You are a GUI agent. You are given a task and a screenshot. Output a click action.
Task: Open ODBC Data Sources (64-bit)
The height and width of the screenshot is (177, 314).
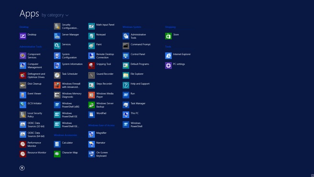(x=32, y=134)
